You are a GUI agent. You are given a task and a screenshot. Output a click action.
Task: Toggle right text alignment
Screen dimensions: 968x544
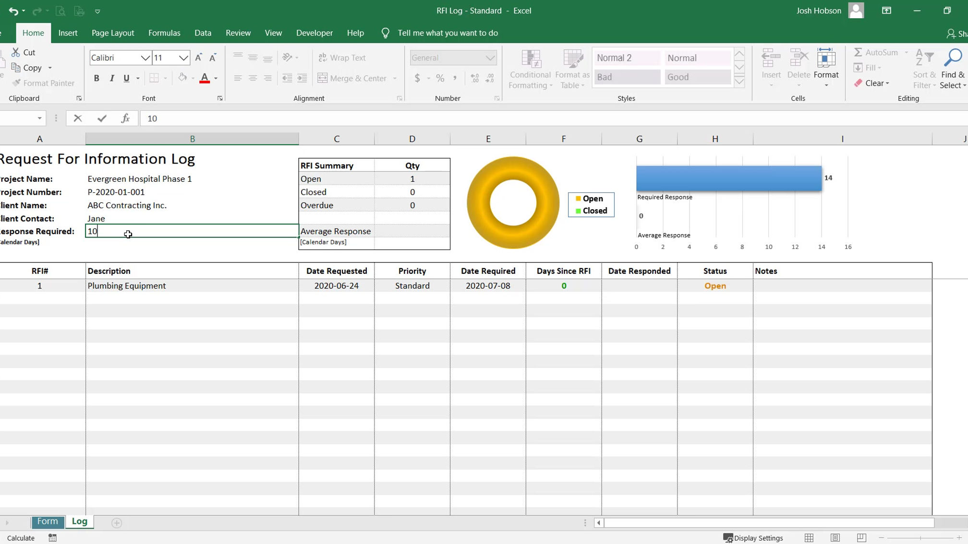tap(267, 78)
